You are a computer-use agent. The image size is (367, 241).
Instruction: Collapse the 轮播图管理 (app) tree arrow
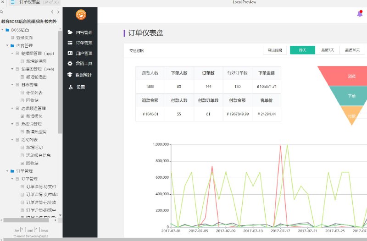(x=12, y=53)
